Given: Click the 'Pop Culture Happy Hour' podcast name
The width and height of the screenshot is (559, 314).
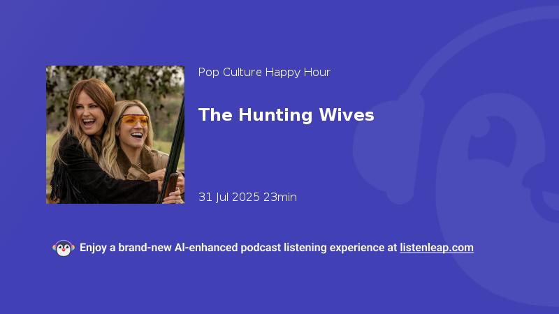Looking at the screenshot, I should tap(264, 73).
